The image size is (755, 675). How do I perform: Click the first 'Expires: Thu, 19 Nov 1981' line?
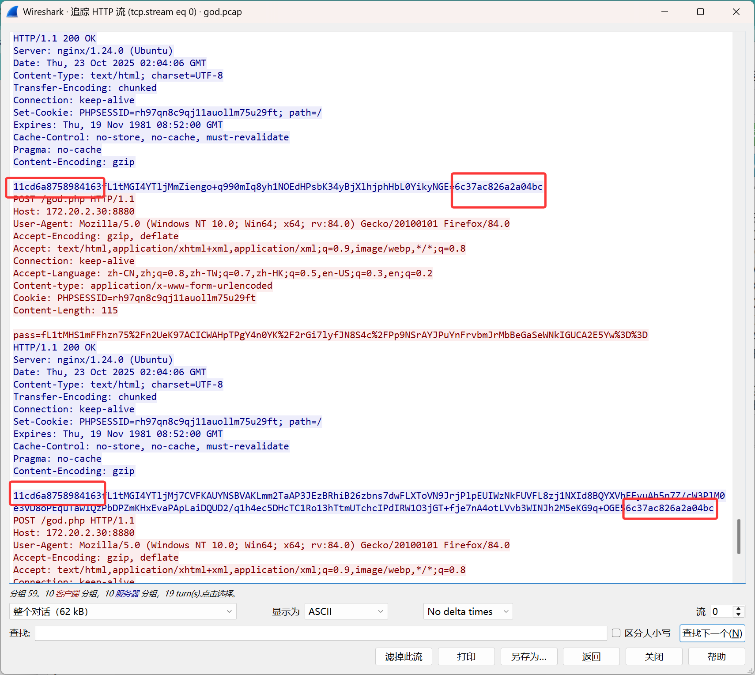click(118, 125)
